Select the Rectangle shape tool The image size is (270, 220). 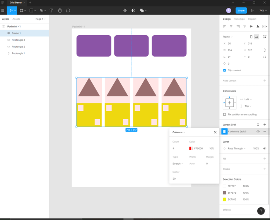[31, 10]
